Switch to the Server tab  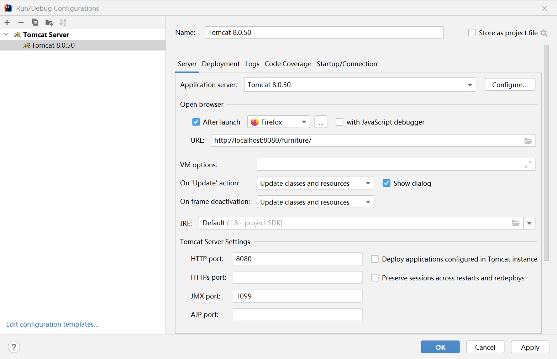(187, 64)
